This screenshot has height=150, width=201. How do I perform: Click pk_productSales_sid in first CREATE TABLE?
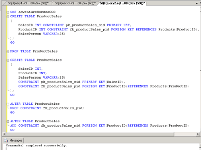click(85, 25)
